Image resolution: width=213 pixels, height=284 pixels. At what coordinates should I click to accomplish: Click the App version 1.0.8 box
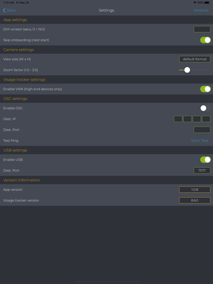195,189
